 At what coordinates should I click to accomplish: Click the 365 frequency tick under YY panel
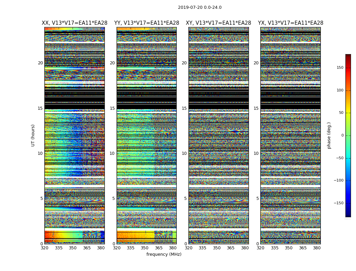[159, 248]
